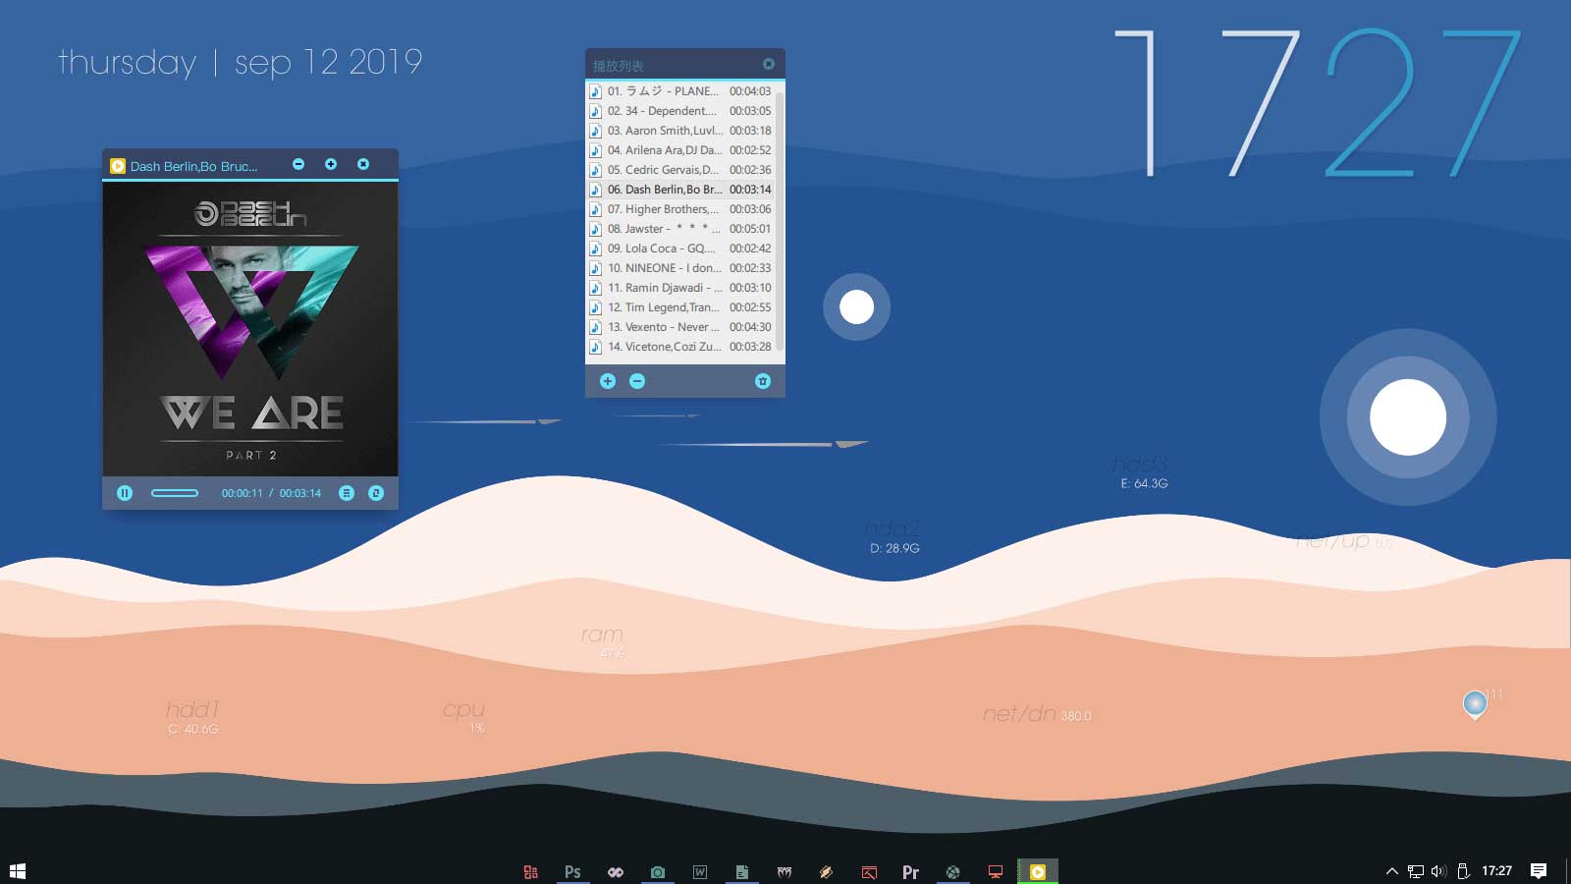The width and height of the screenshot is (1571, 884).
Task: Remove a song with the playlist minus button
Action: 637,381
